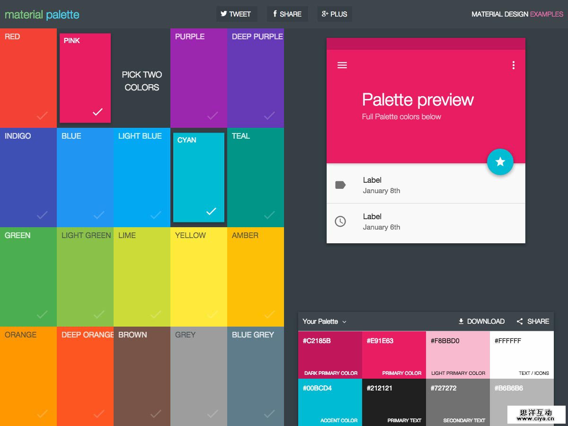The image size is (568, 426).
Task: Click the download icon in Your Palette bar
Action: click(x=460, y=321)
